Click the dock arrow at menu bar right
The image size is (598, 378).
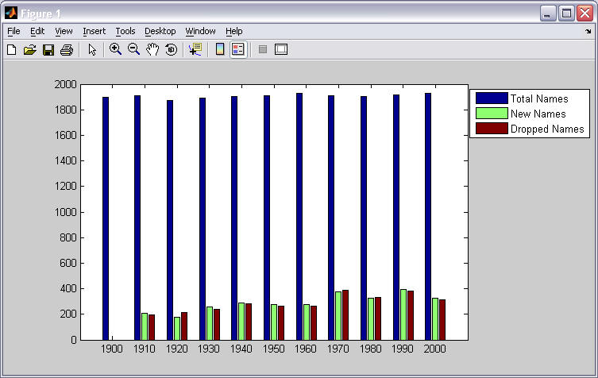pos(588,31)
